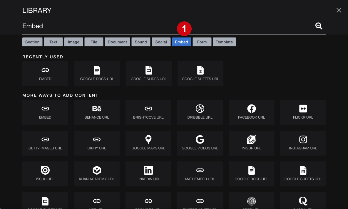
Task: Pick the Dribbble URL embed option
Action: click(x=200, y=112)
